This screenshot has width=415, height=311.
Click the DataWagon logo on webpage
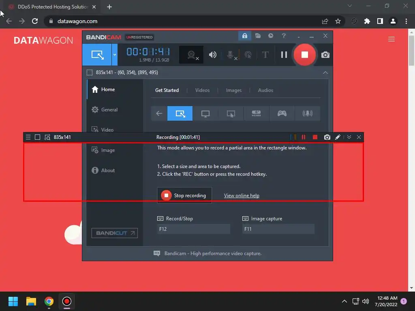coord(43,40)
